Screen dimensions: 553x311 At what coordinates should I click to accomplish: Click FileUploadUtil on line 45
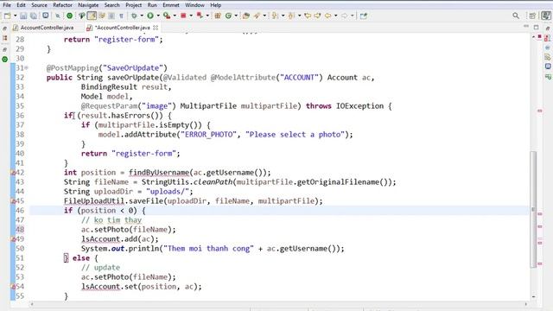[94, 201]
